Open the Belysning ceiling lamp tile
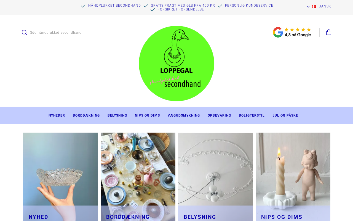This screenshot has height=221, width=353. click(x=215, y=177)
